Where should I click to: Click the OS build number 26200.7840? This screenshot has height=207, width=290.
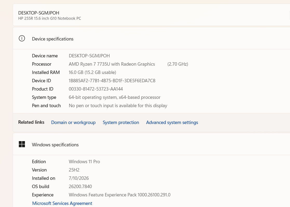pyautogui.click(x=80, y=187)
